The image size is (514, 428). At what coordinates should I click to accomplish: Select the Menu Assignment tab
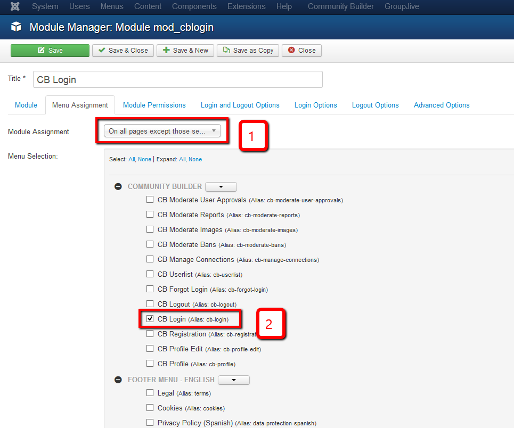click(x=80, y=105)
